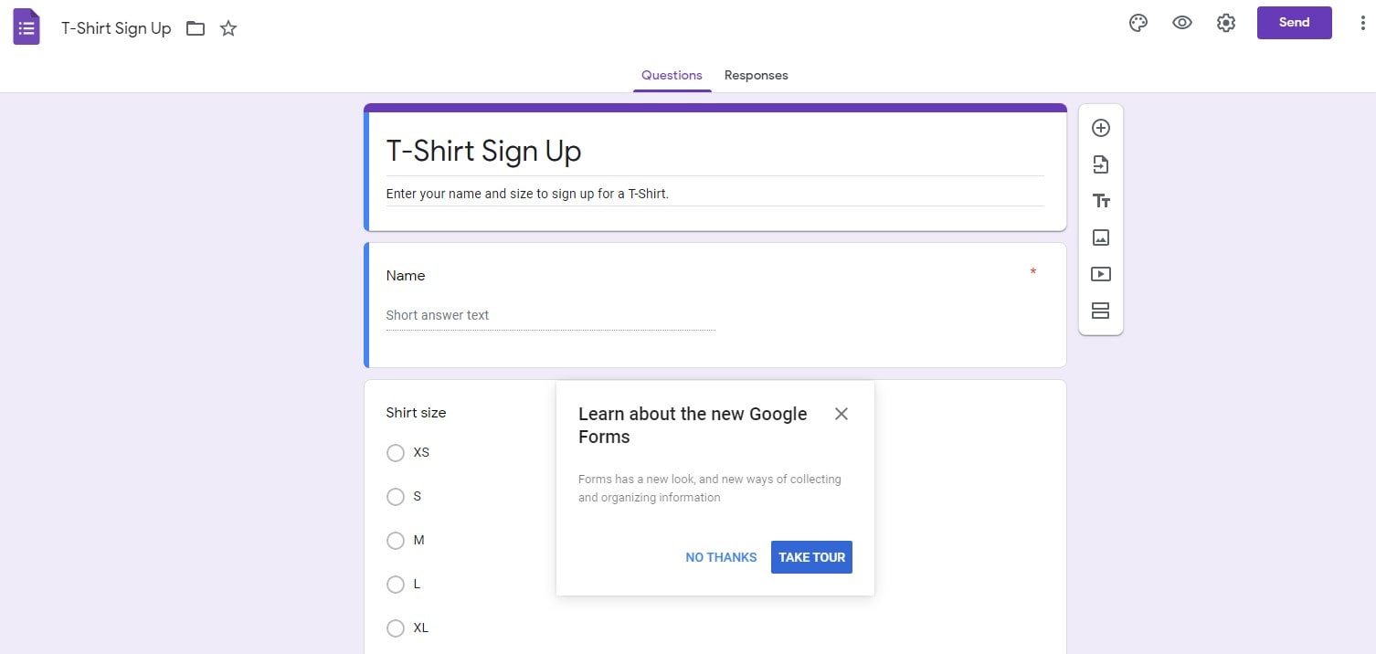Select the XS radio option
The height and width of the screenshot is (654, 1376).
pos(396,453)
